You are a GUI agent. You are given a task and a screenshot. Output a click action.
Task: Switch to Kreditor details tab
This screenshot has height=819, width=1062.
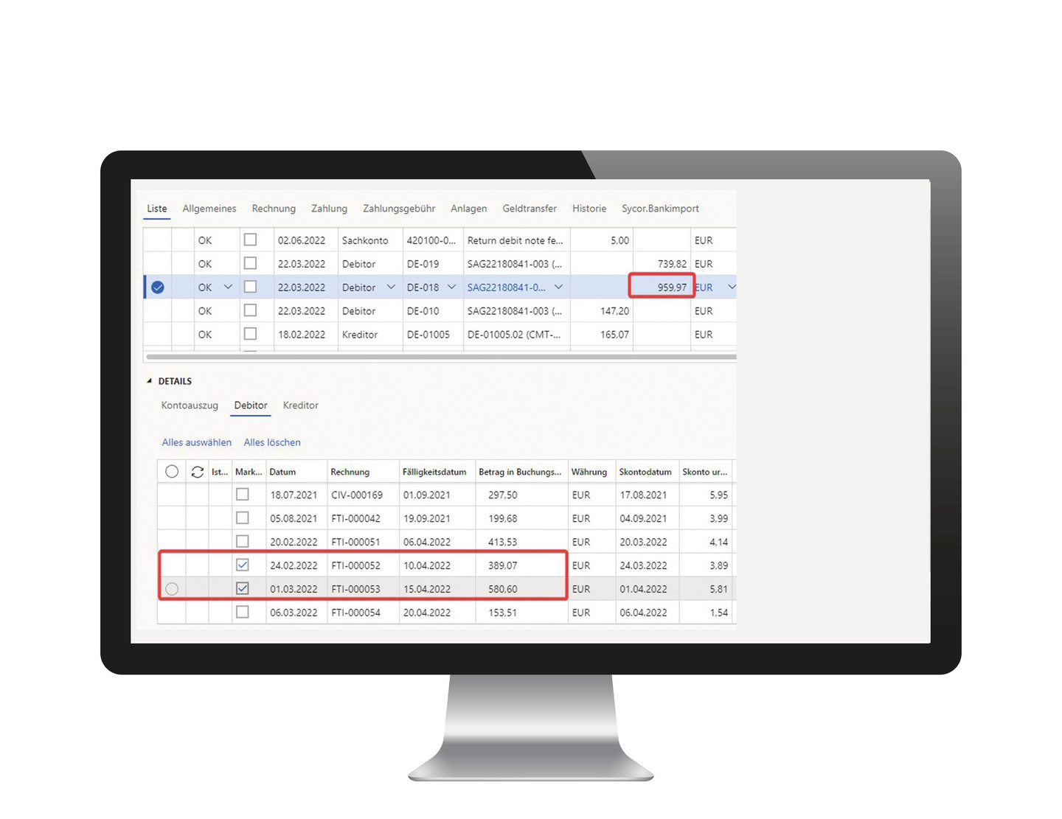click(301, 405)
